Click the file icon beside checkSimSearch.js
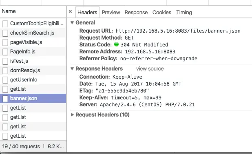The width and height of the screenshot is (252, 154). [x=5, y=33]
